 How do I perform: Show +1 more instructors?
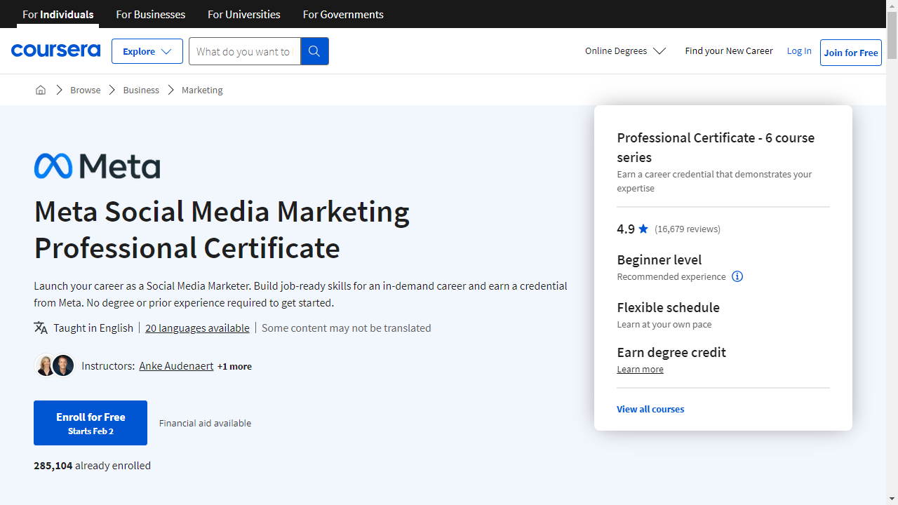coord(234,366)
